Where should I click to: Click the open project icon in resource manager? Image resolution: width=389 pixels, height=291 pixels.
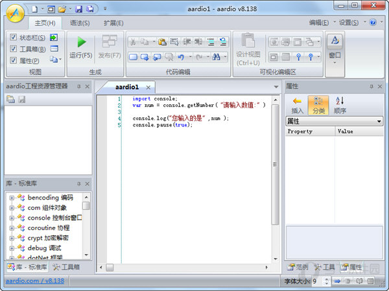point(10,99)
